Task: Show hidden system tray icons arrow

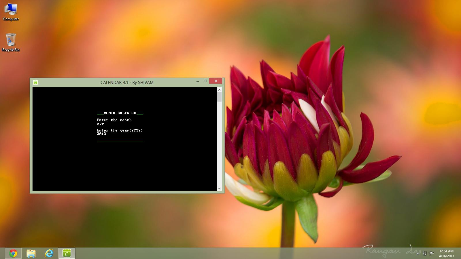Action: click(x=418, y=254)
